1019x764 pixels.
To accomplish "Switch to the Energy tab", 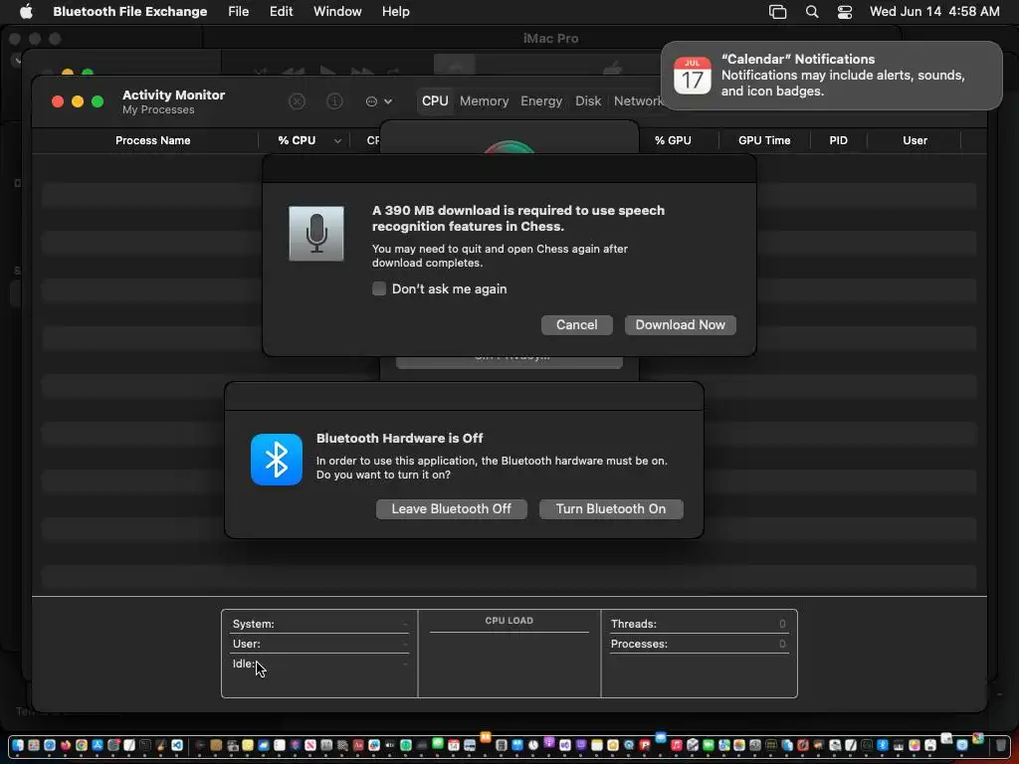I will 541,101.
